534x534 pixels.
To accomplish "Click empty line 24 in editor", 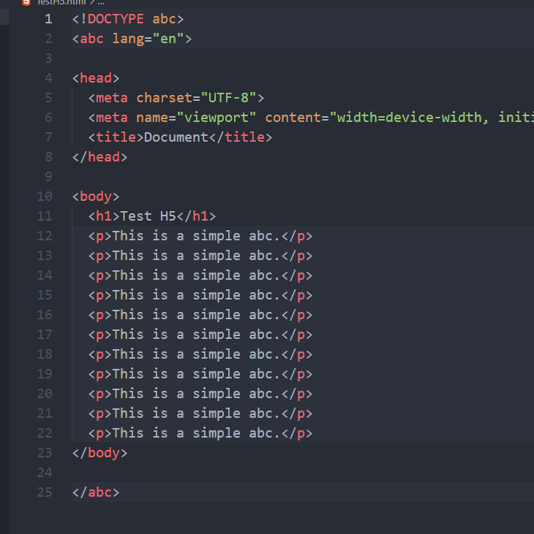I will tap(303, 473).
